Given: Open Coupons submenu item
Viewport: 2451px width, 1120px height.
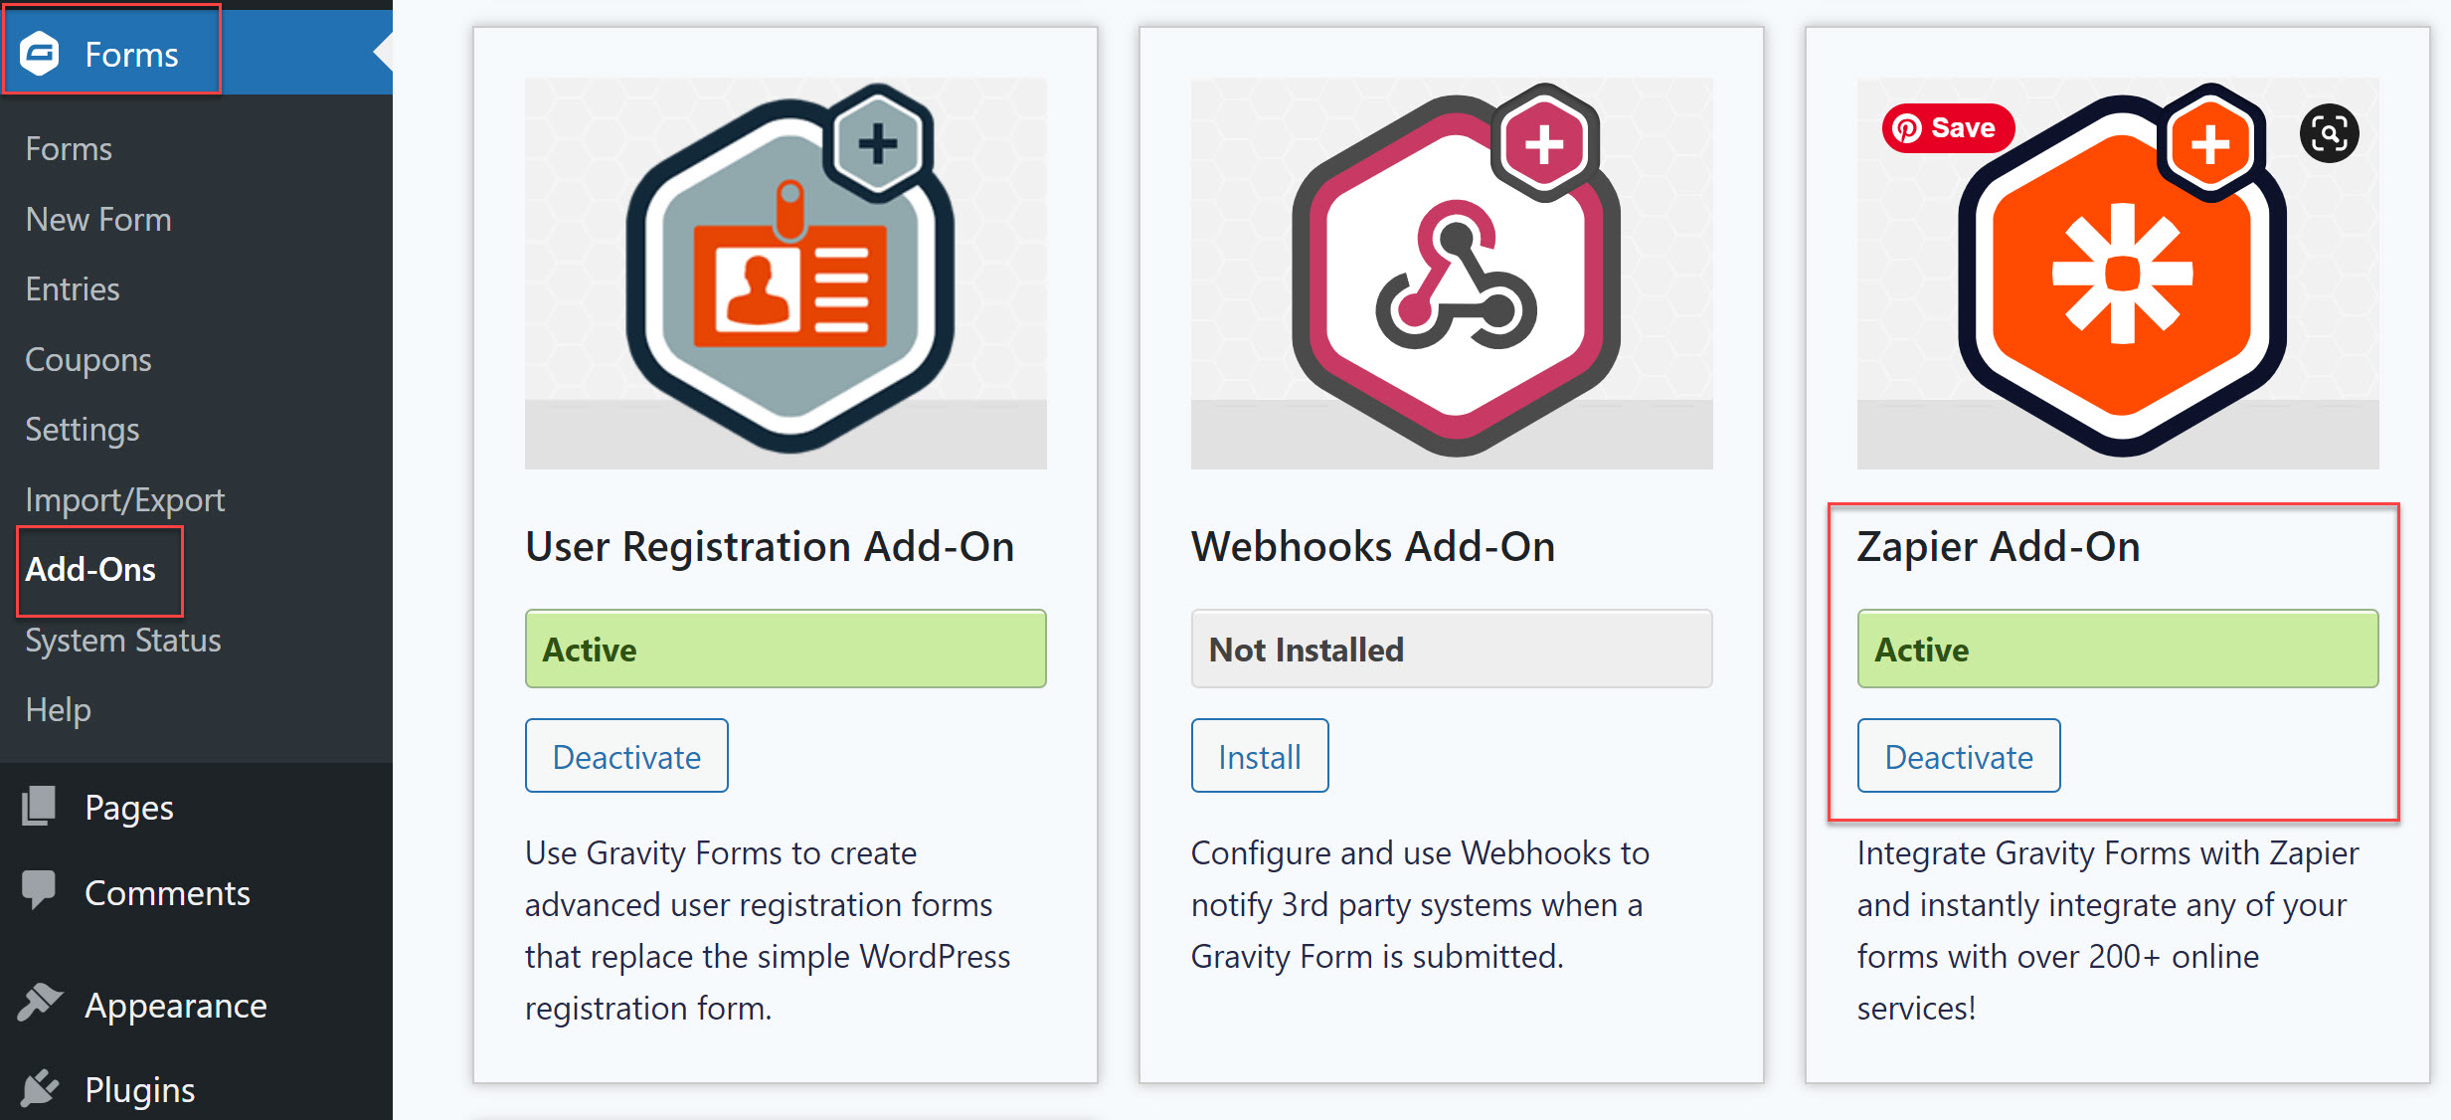Looking at the screenshot, I should coord(88,360).
